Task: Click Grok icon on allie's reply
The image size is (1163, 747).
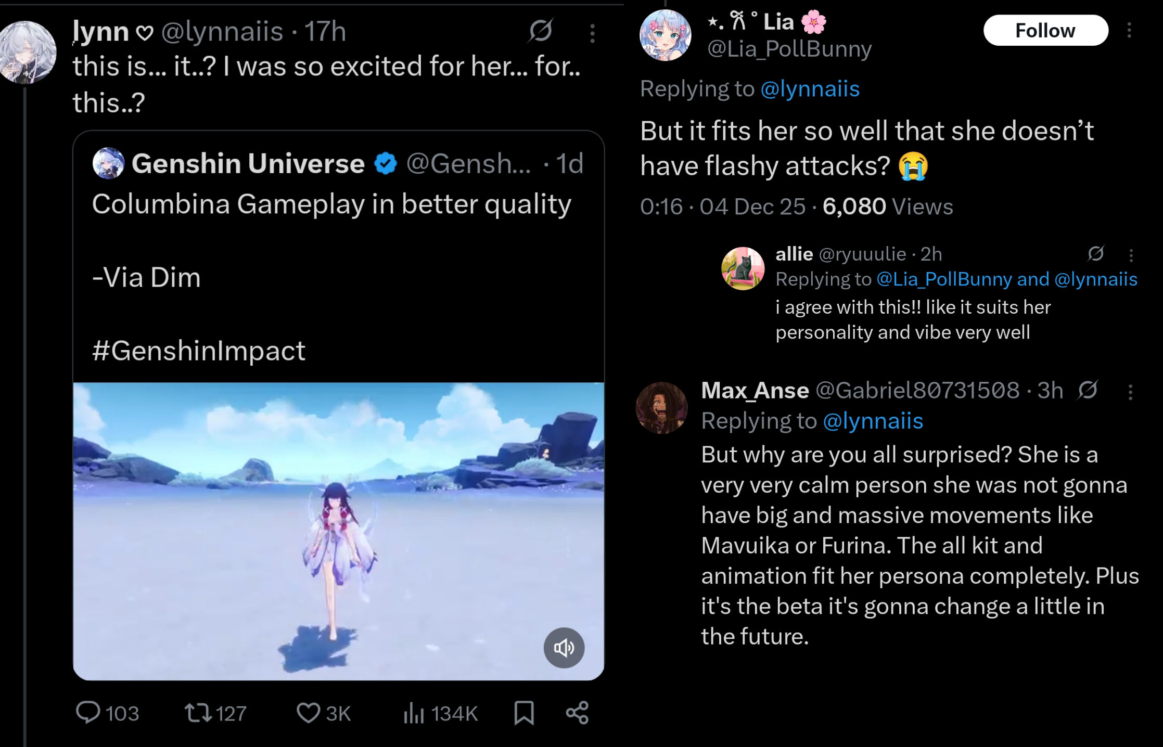Action: coord(1095,253)
